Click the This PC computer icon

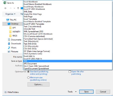point(8,20)
